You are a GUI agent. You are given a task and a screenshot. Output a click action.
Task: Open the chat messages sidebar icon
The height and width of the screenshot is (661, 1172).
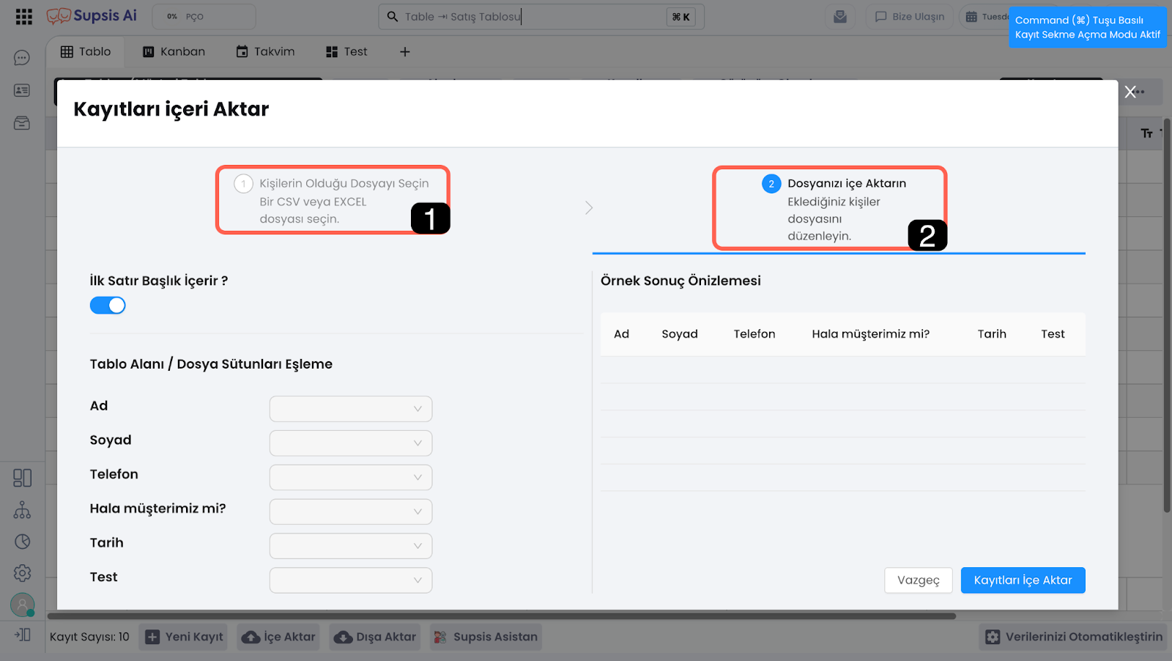[22, 58]
